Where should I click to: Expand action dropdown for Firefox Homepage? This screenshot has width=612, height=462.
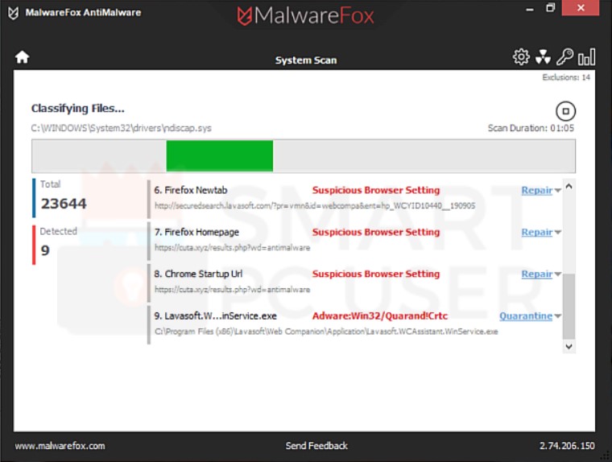tap(558, 233)
